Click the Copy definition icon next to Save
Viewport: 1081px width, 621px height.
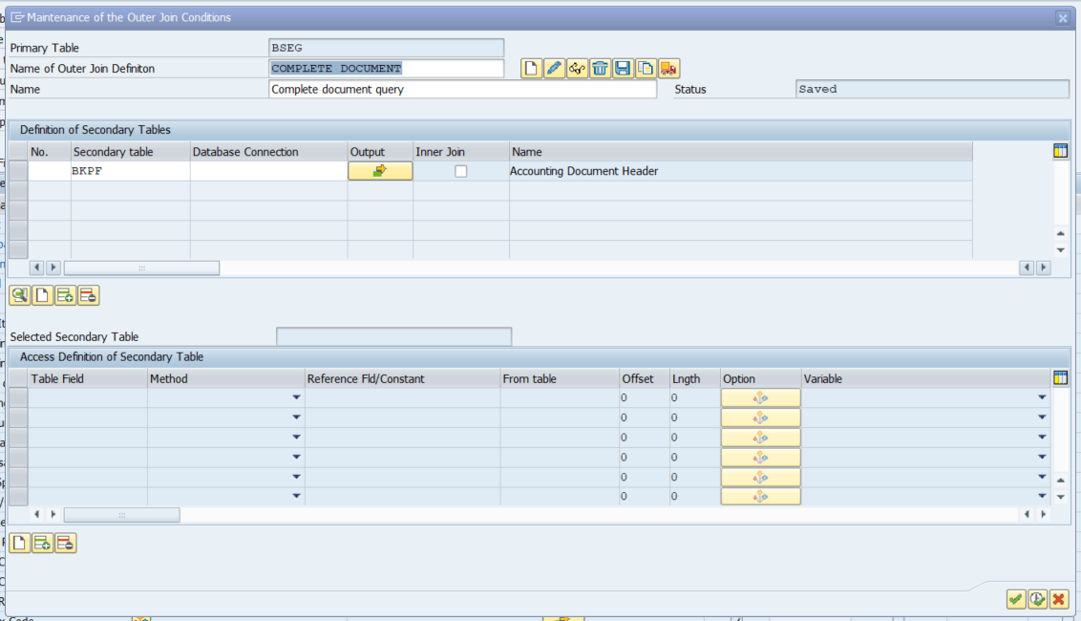pyautogui.click(x=646, y=69)
